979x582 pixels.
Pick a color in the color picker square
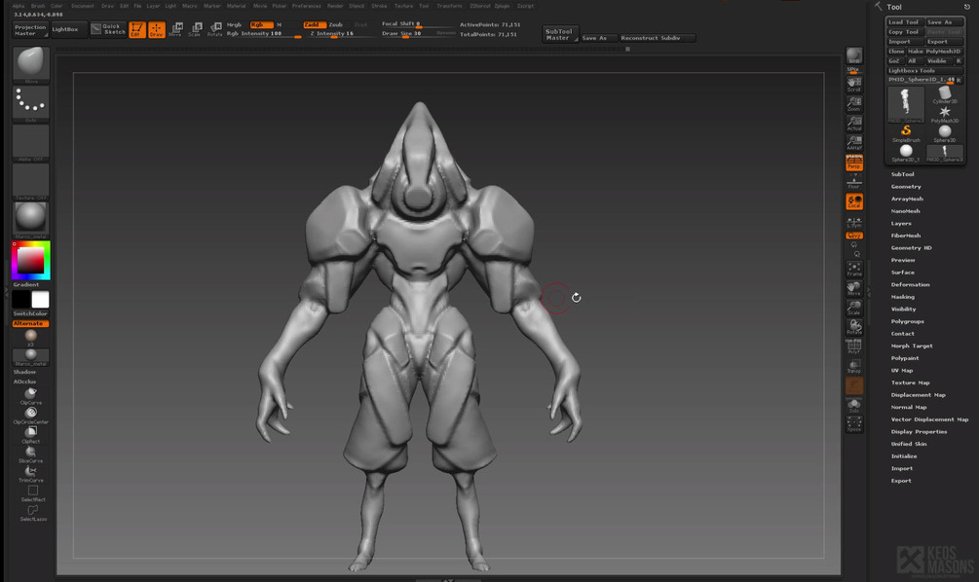pos(30,260)
